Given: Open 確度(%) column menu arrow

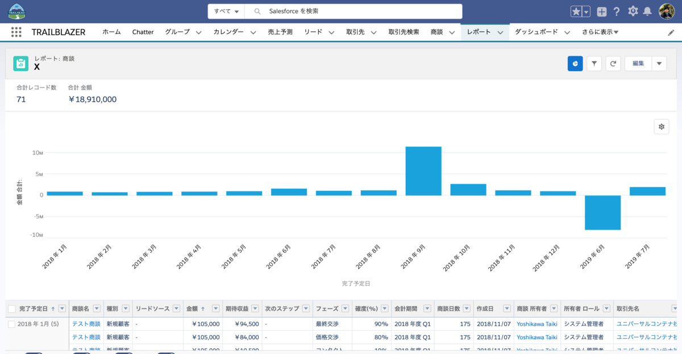Looking at the screenshot, I should 384,309.
